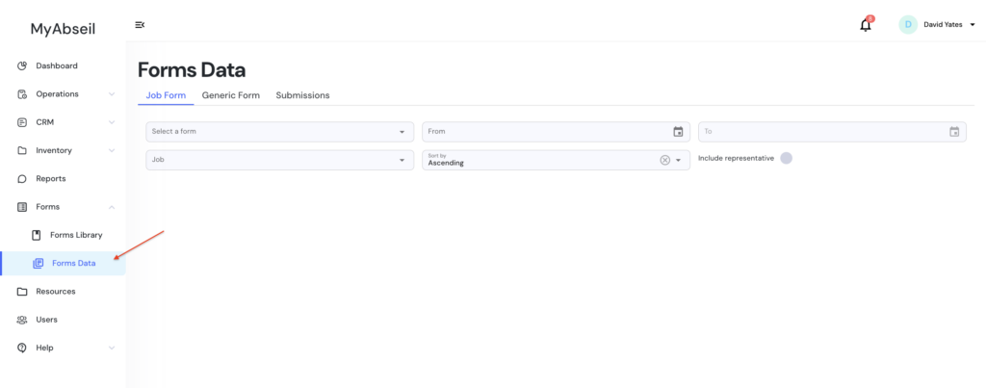Expand the Sort by dropdown arrow
The width and height of the screenshot is (986, 388).
click(678, 161)
